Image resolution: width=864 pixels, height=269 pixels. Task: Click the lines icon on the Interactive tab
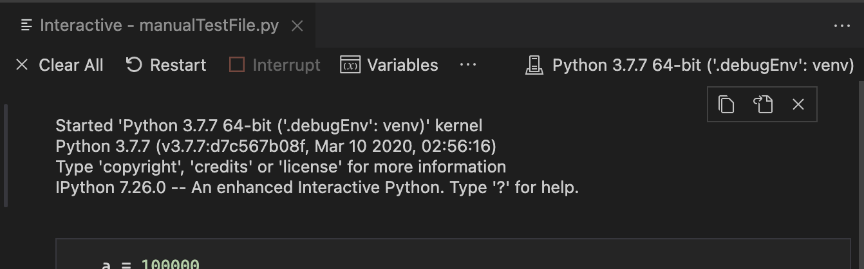pyautogui.click(x=26, y=25)
